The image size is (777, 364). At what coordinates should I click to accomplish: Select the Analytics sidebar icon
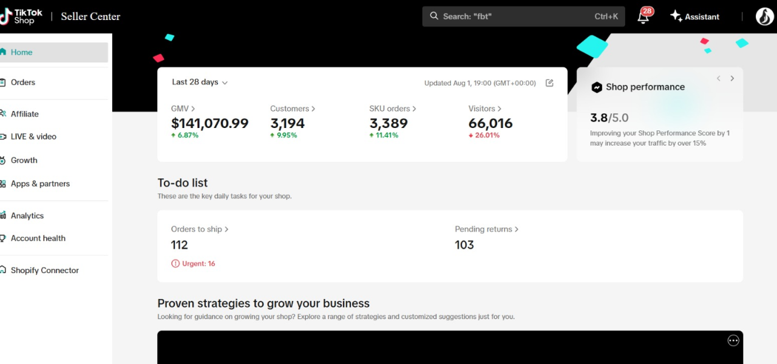5,215
